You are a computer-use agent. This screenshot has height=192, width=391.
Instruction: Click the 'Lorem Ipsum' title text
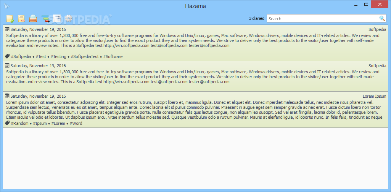coord(375,96)
